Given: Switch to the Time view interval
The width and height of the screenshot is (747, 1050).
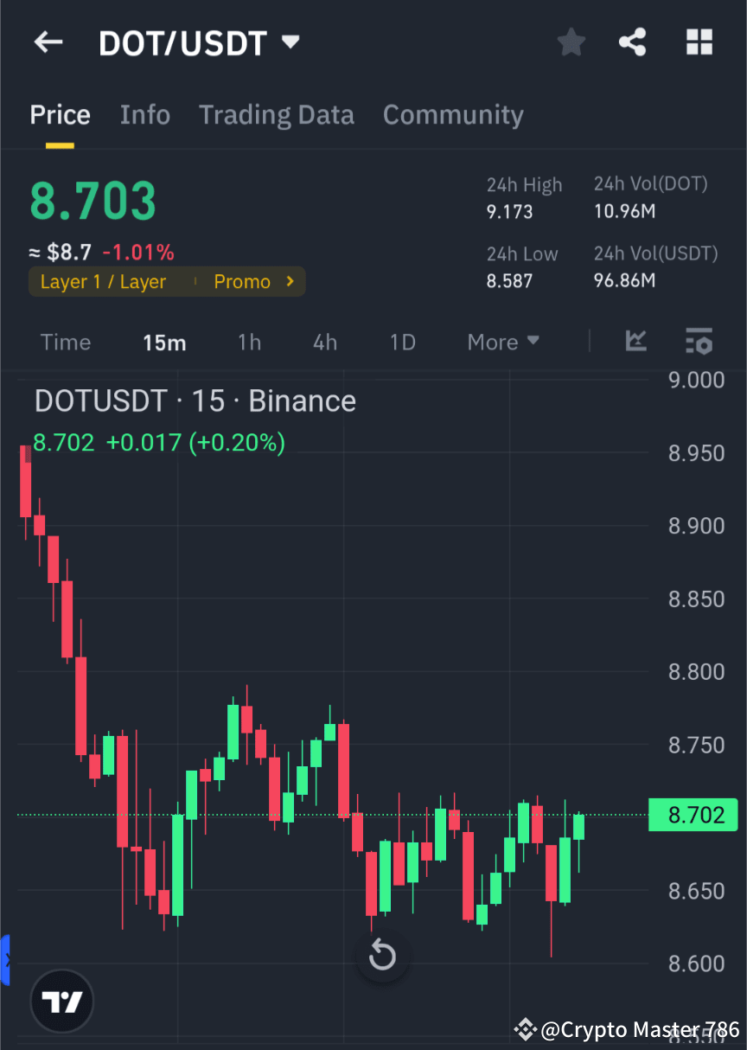Looking at the screenshot, I should click(66, 342).
